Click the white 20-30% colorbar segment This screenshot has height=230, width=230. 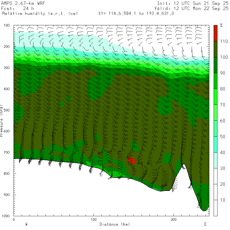pos(215,176)
